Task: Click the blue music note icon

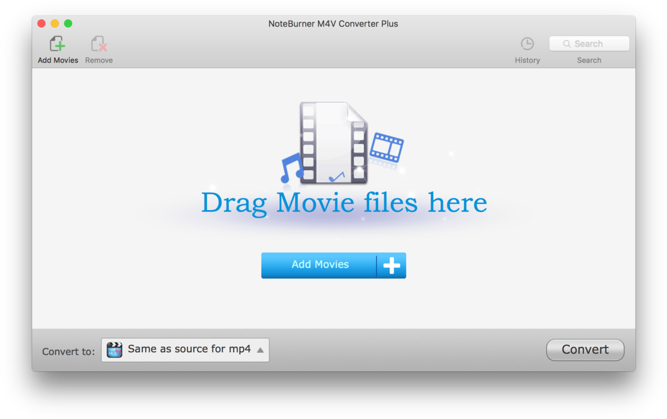Action: click(x=291, y=167)
